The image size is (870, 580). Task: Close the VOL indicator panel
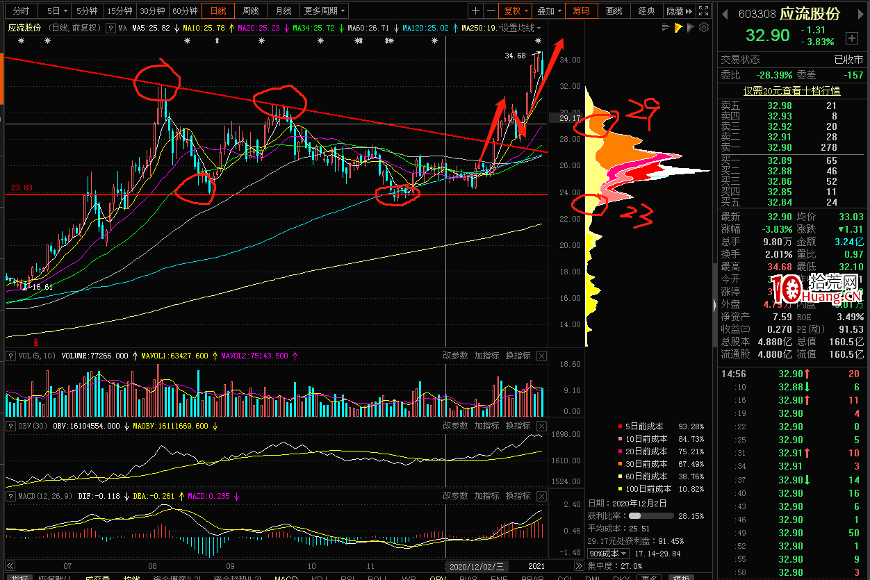coord(542,356)
